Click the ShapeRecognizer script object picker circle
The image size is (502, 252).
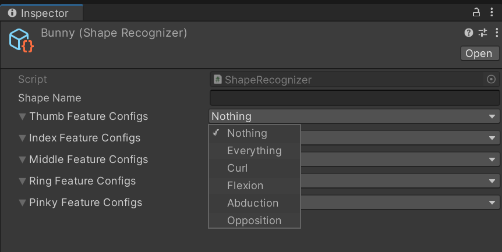491,79
